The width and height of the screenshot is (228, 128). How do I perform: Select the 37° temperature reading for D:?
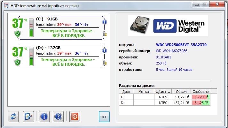point(20,52)
